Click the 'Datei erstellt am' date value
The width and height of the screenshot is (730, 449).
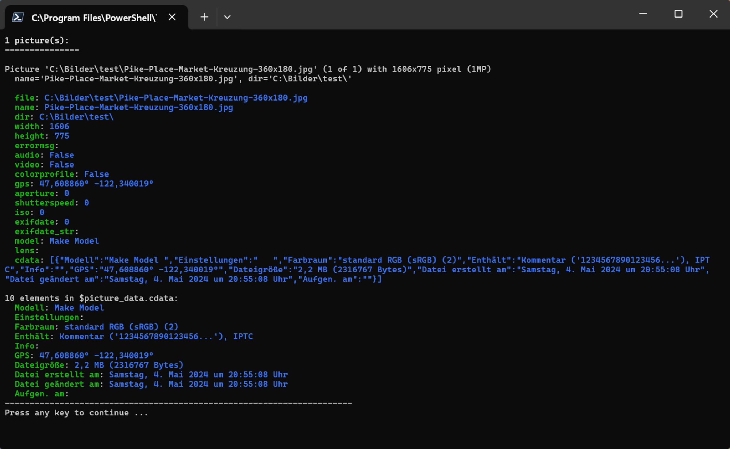point(198,375)
